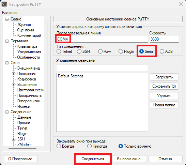Screen dimensions: 186x165
Task: Set close window on exit to Всегда
Action: click(x=65, y=146)
